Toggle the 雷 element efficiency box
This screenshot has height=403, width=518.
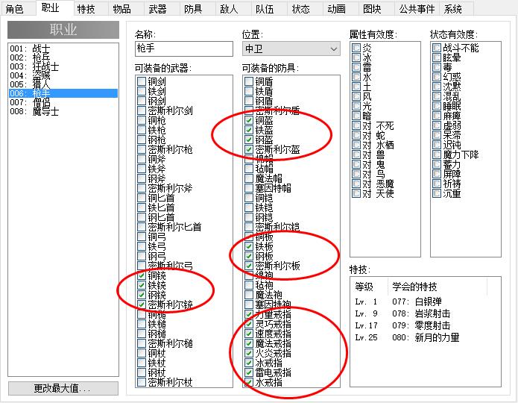point(356,67)
